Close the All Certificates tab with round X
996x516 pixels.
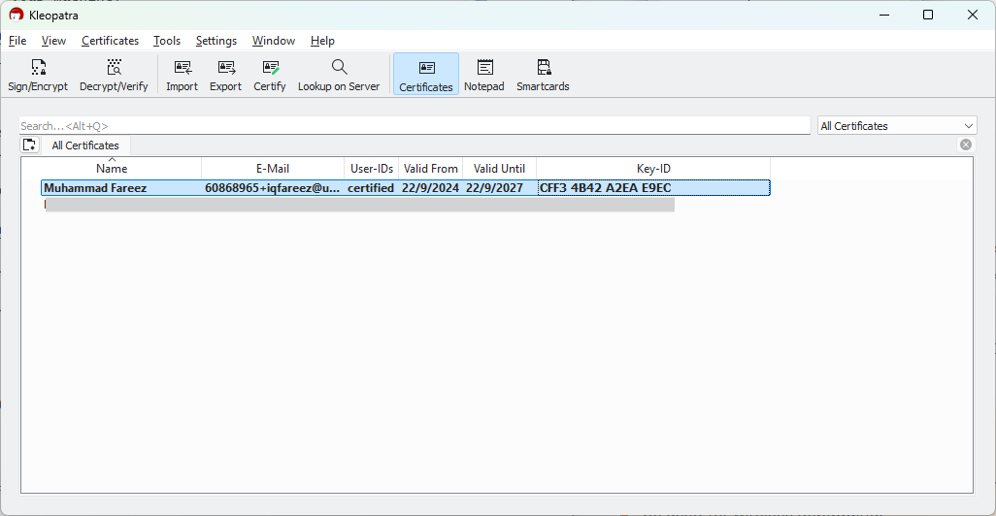[966, 145]
